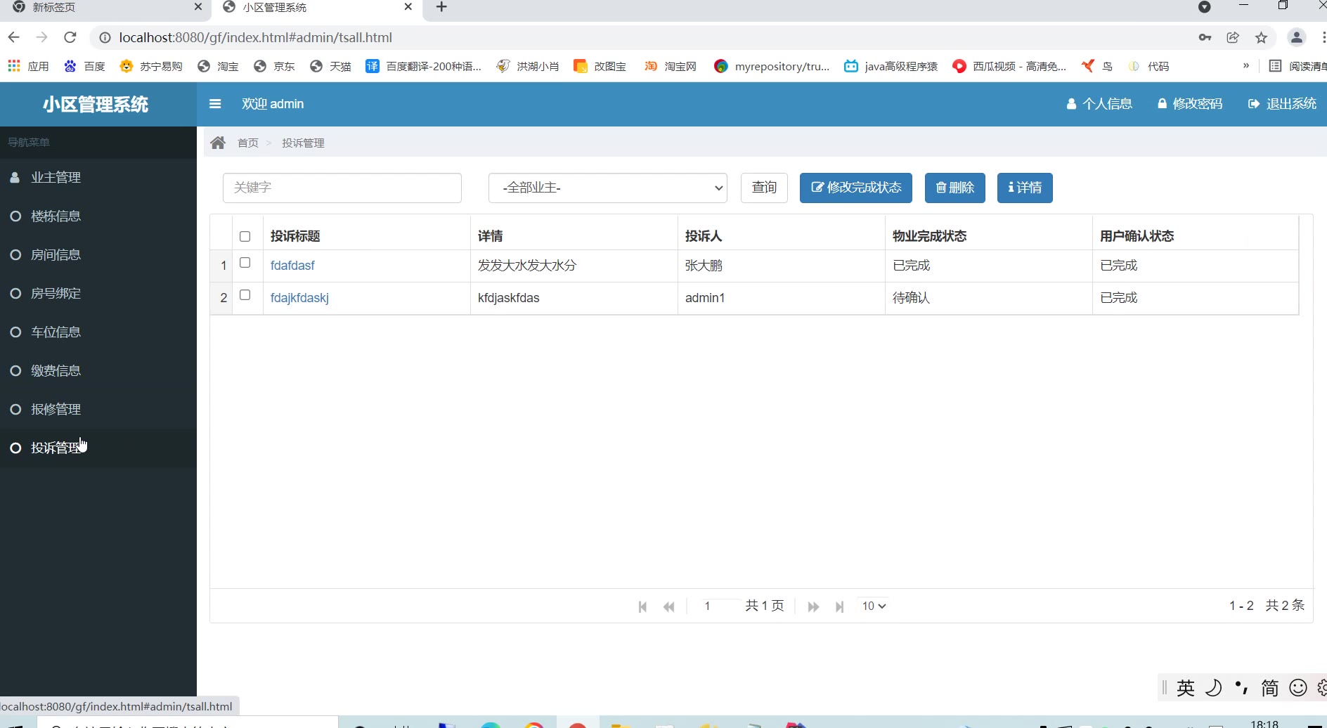Open java高级程序猿 bookmark
The width and height of the screenshot is (1327, 728).
click(x=891, y=66)
